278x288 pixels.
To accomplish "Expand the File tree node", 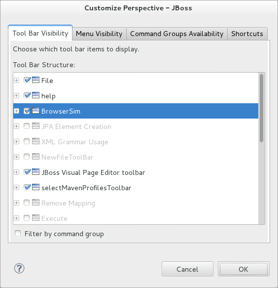I will [x=16, y=80].
